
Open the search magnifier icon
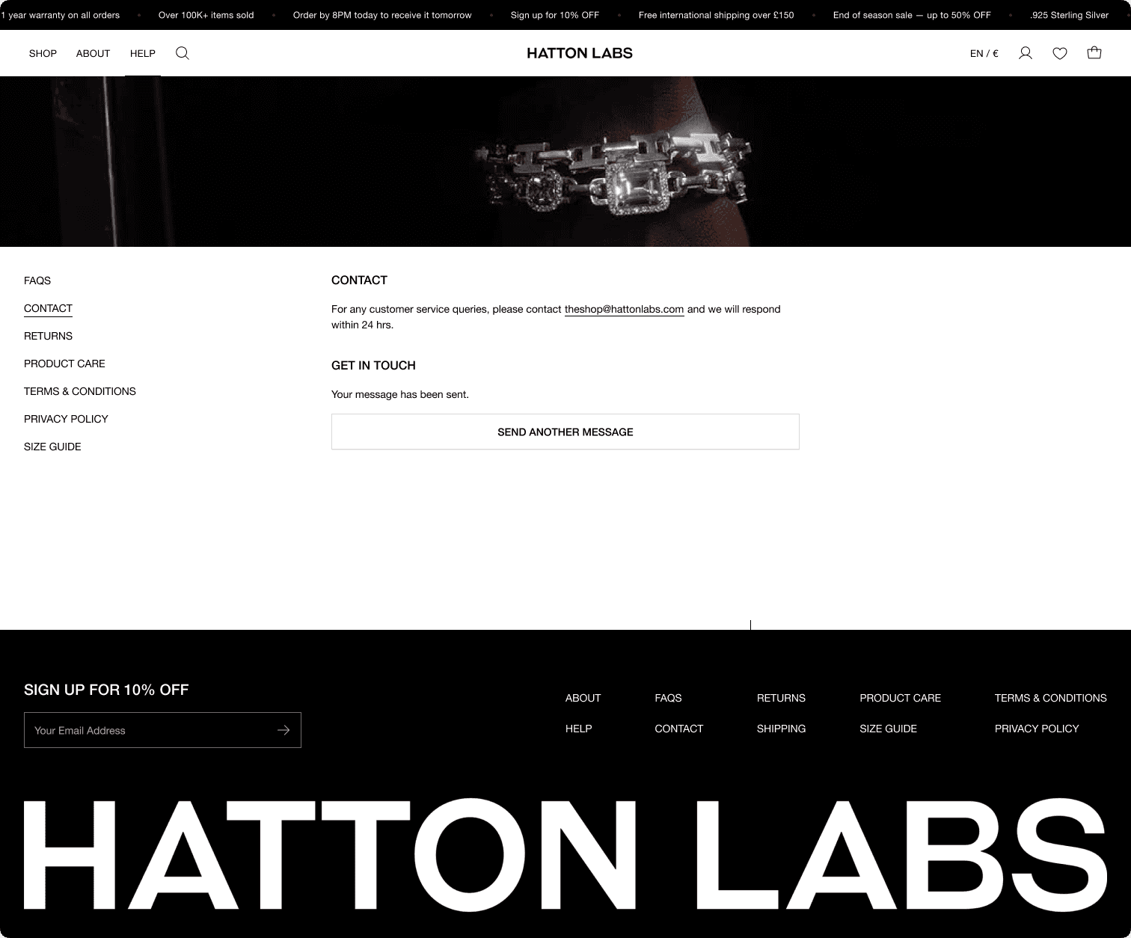pos(183,53)
